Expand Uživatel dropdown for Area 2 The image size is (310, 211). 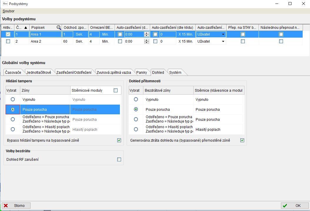tap(223, 41)
